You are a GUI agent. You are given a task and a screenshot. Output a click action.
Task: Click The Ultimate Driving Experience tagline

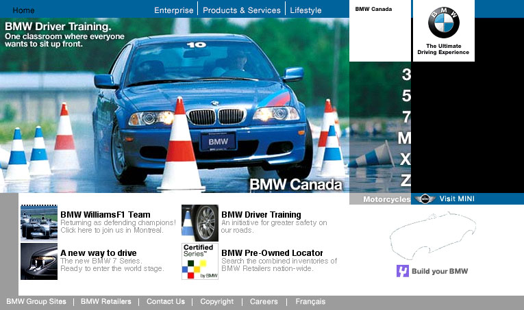tap(443, 49)
